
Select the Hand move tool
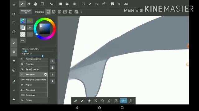(x=35, y=4)
